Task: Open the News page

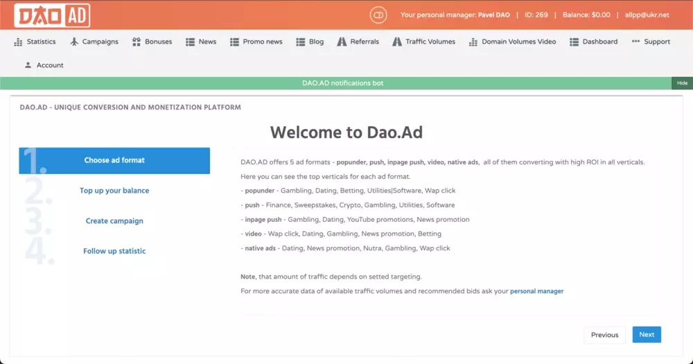Action: click(201, 42)
